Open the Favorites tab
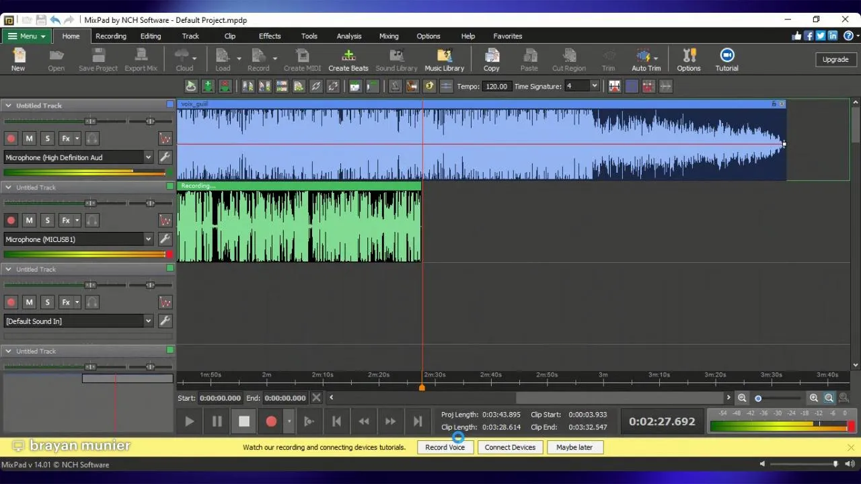 tap(508, 36)
